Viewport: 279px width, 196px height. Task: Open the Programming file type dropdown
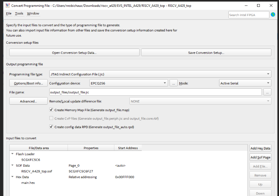pyautogui.click(x=160, y=74)
